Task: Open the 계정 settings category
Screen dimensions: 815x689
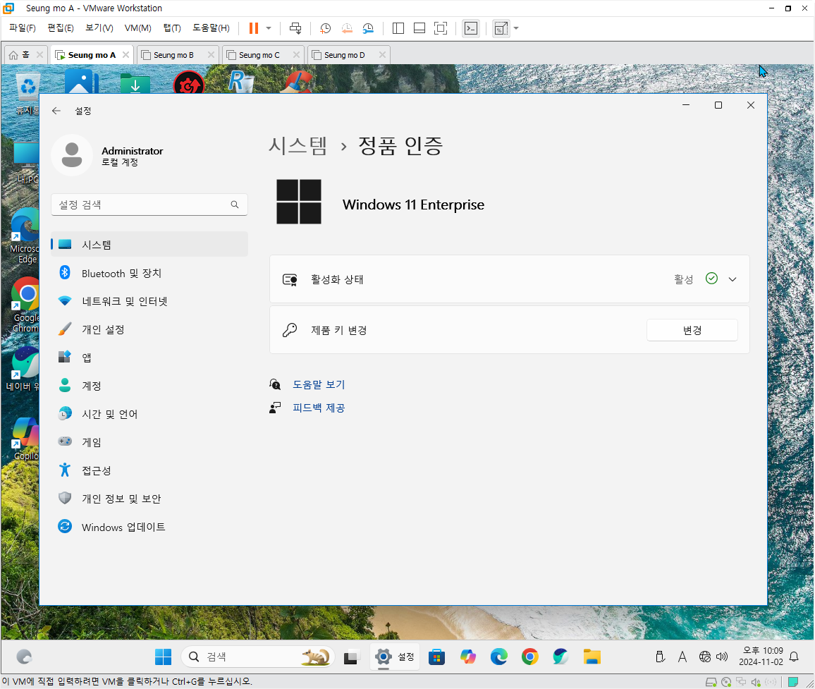Action: coord(149,386)
